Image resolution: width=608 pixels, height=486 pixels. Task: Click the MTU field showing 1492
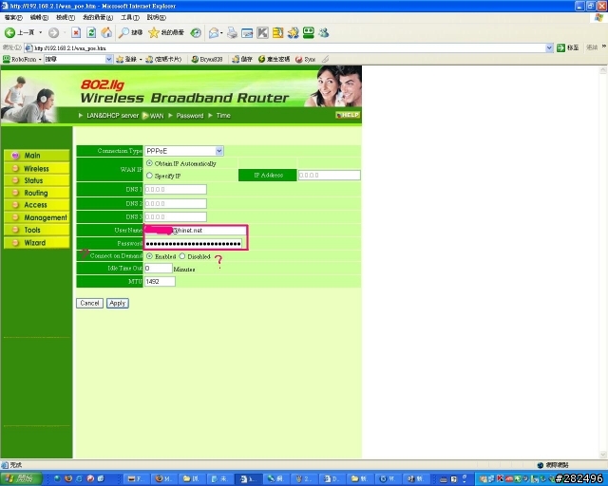coord(160,281)
